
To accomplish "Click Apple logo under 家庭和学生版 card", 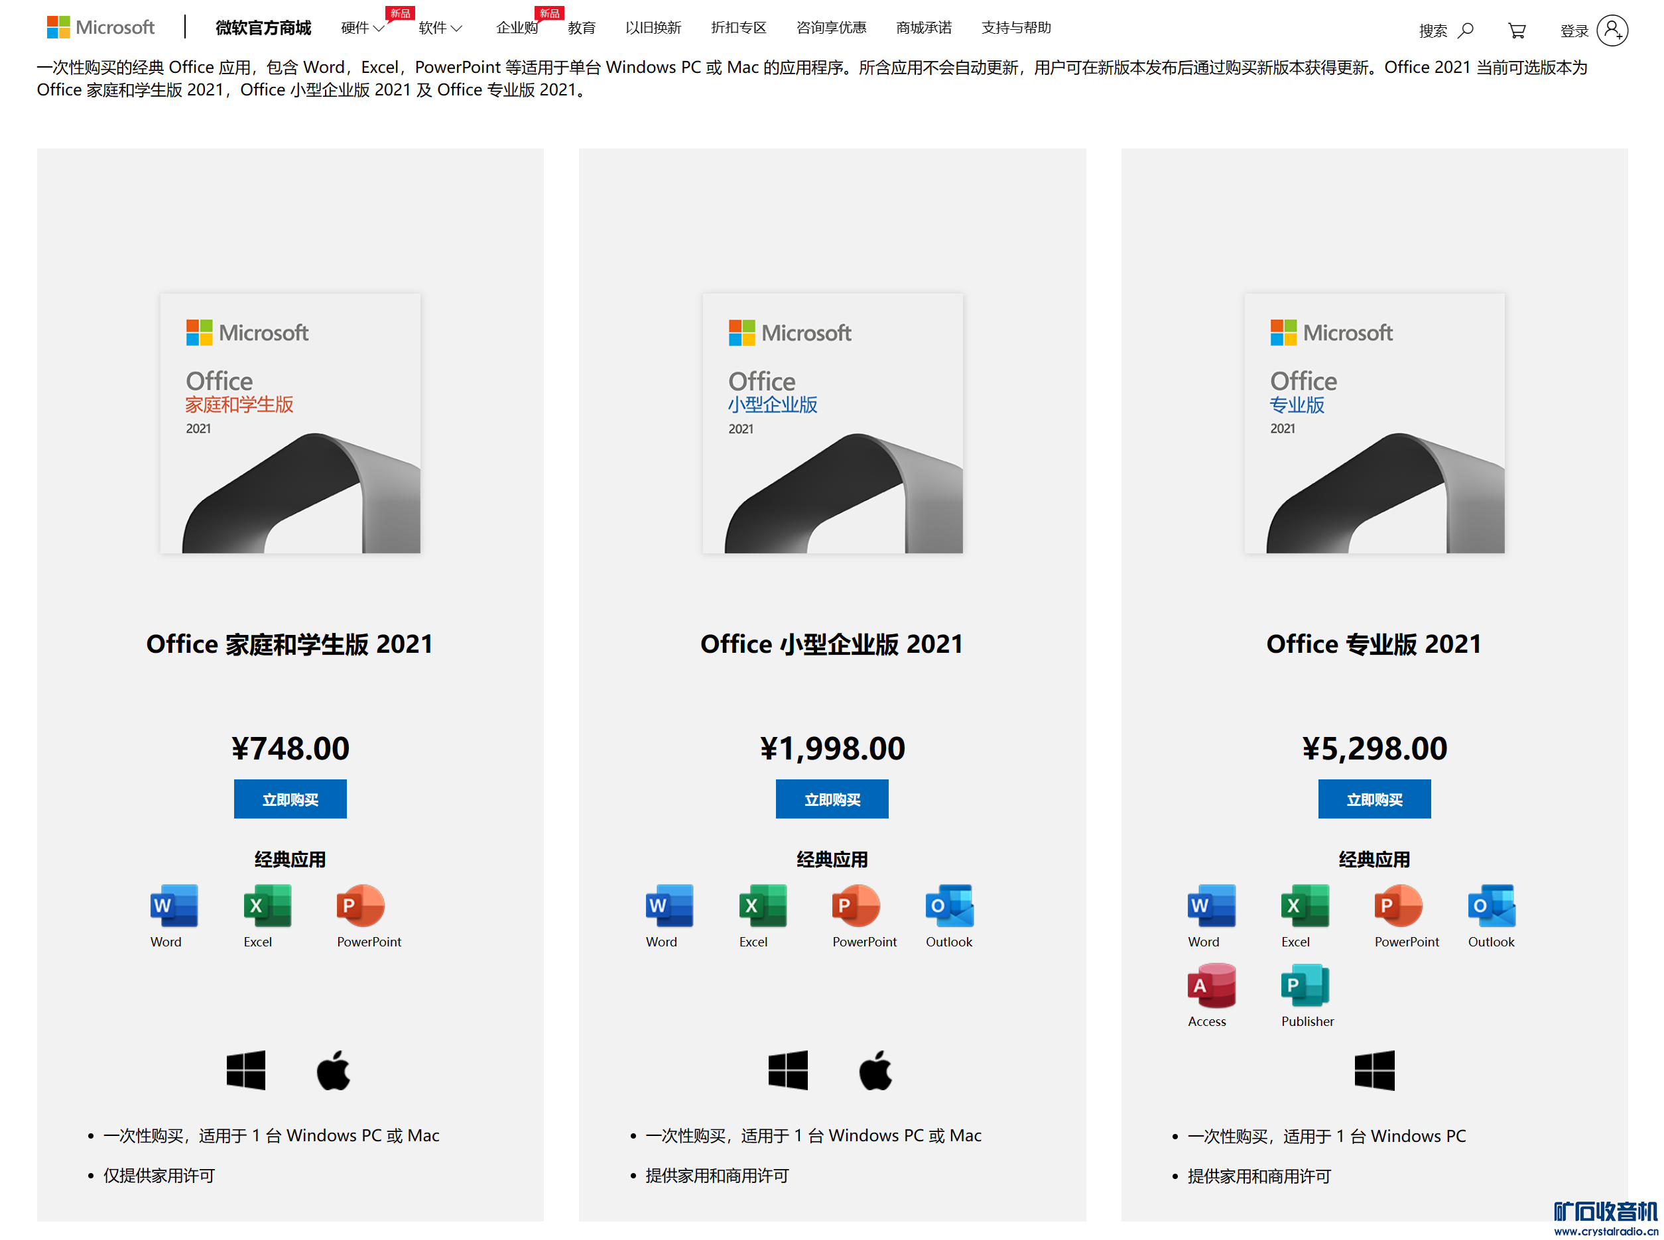I will tap(334, 1070).
